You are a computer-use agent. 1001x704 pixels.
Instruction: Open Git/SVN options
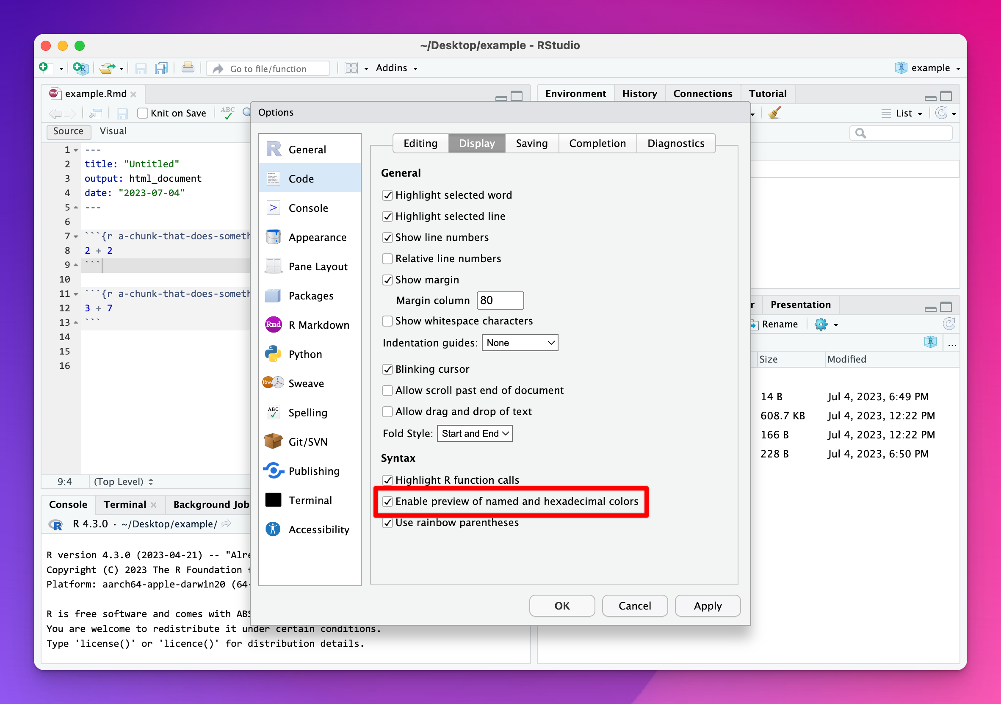point(310,442)
